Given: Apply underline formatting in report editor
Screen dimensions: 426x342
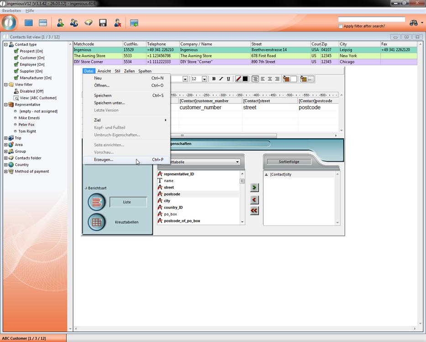Looking at the screenshot, I should coord(228,79).
